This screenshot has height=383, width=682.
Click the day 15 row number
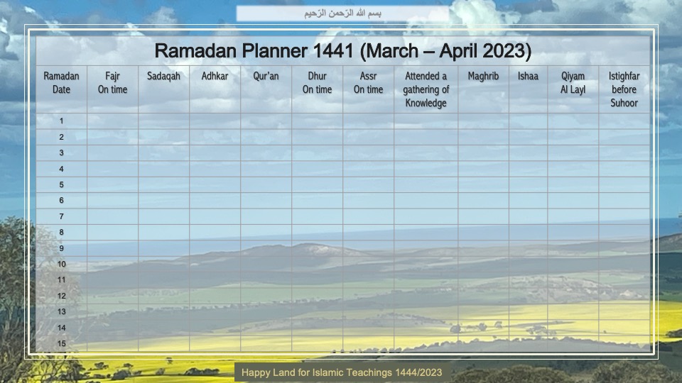61,344
